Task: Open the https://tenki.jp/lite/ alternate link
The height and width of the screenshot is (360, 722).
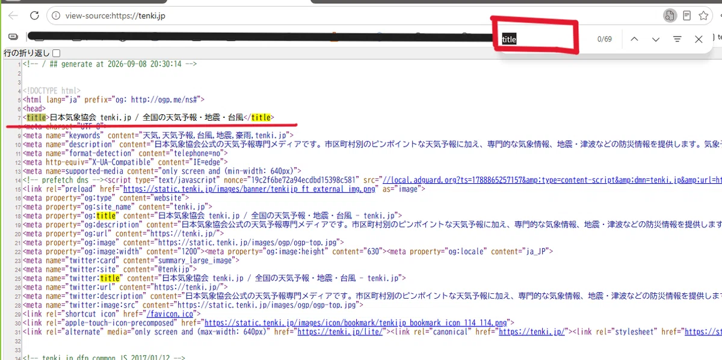Action: (x=339, y=332)
